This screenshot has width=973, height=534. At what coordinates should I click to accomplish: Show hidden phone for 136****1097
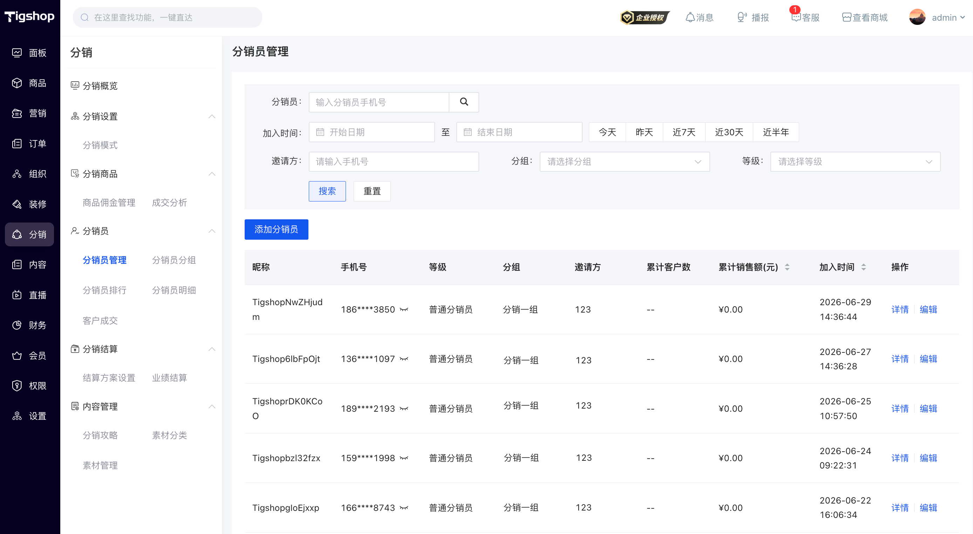404,359
